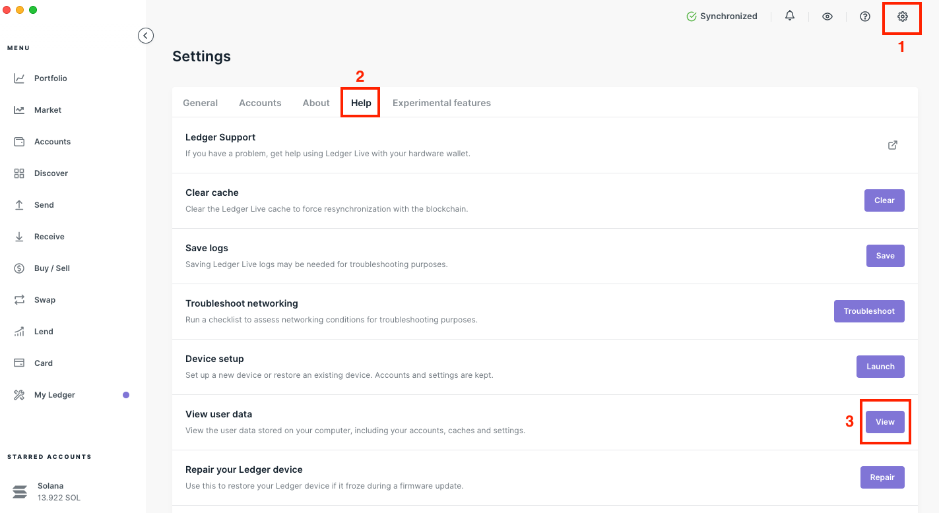
Task: Click the notifications bell icon
Action: (x=790, y=16)
